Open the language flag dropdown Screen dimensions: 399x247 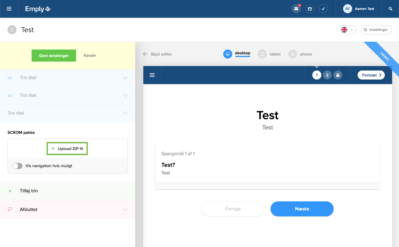(x=348, y=30)
